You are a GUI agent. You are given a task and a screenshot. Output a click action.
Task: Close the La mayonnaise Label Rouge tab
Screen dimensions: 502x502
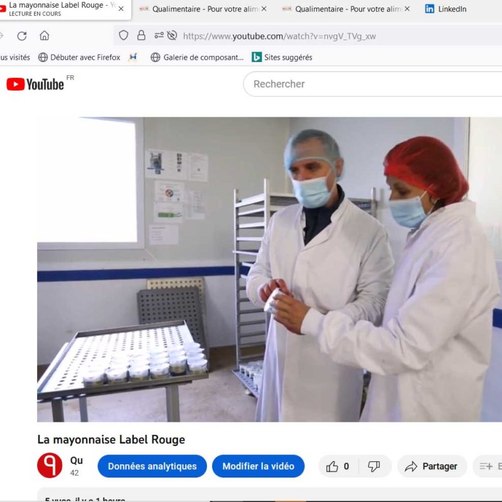click(x=121, y=9)
